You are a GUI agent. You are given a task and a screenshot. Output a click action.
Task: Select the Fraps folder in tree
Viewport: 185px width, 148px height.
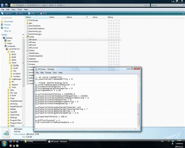coord(13,98)
